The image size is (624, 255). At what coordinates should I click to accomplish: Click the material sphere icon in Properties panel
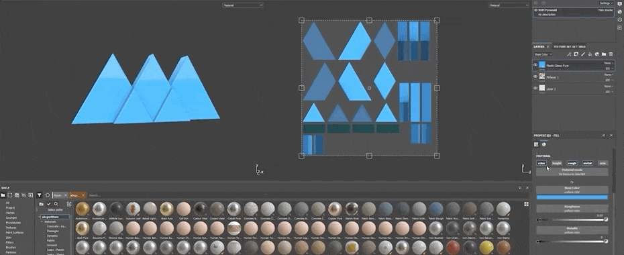(543, 144)
